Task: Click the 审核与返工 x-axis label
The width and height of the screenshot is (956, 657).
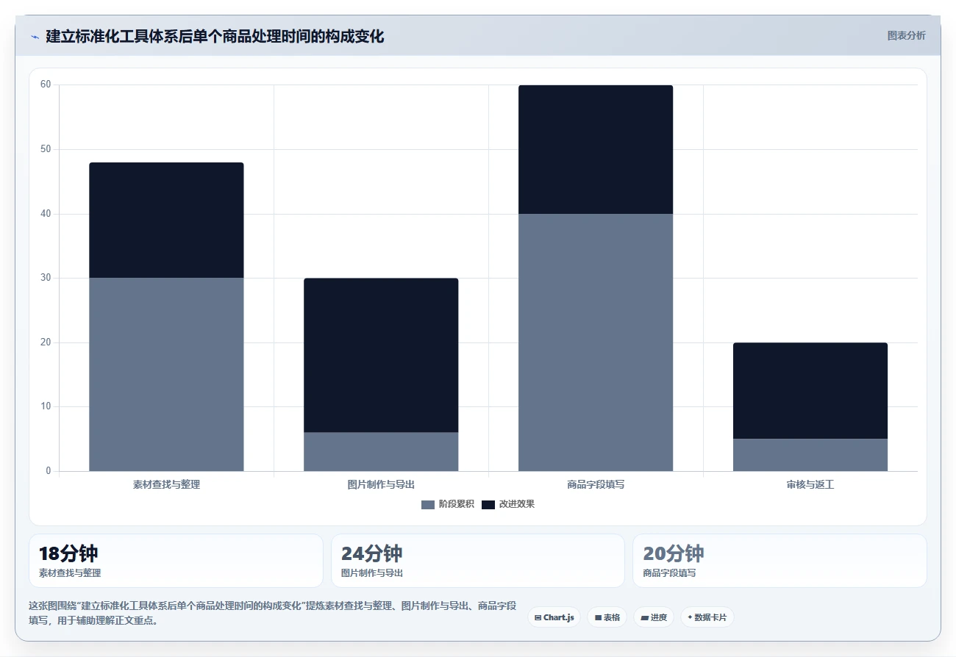Action: click(x=810, y=485)
